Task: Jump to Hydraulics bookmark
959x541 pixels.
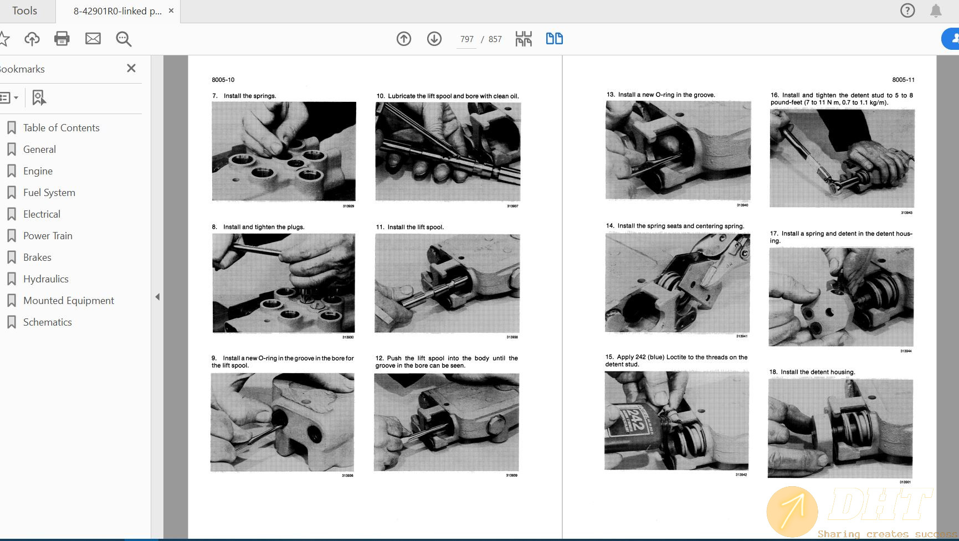Action: [46, 279]
